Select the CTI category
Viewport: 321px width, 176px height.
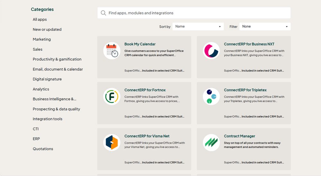tap(36, 129)
